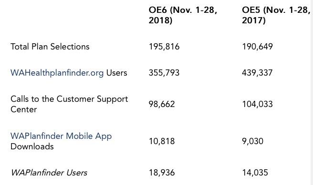The image size is (313, 185).
Task: Click the 439,337 users value
Action: pos(257,73)
